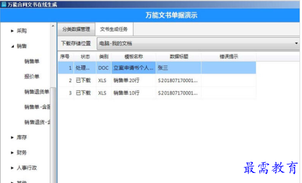Click sequence number 3 cell

pyautogui.click(x=66, y=93)
